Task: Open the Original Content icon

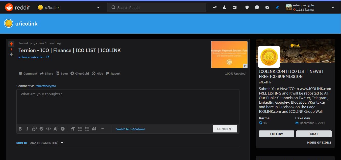Action: [235, 7]
